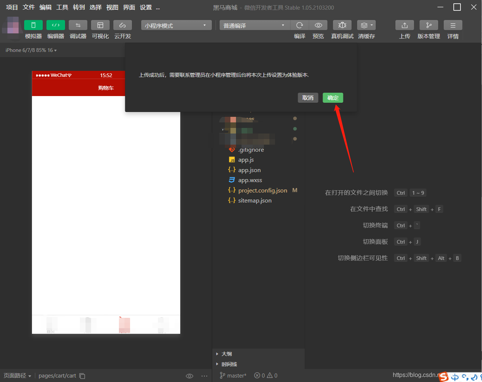
Task: Click the M modified badge on project.config.json
Action: point(295,190)
